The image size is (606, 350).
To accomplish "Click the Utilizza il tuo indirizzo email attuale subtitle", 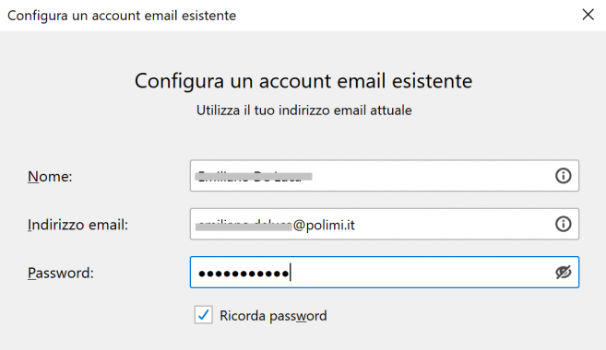I will pos(304,111).
